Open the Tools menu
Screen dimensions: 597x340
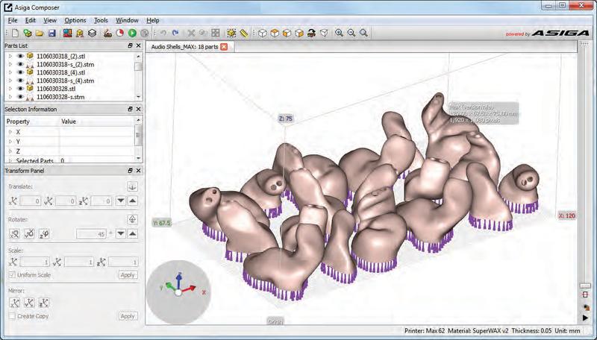click(101, 20)
